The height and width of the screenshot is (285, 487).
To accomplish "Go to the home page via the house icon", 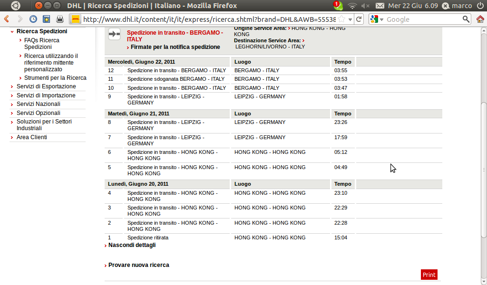I will pyautogui.click(x=480, y=19).
